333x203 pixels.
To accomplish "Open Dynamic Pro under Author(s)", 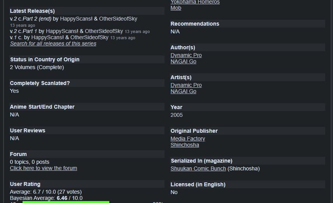I will pyautogui.click(x=186, y=55).
